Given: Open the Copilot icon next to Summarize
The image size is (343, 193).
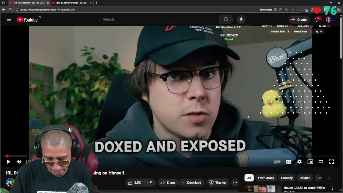Looking at the screenshot, I should point(275,10).
